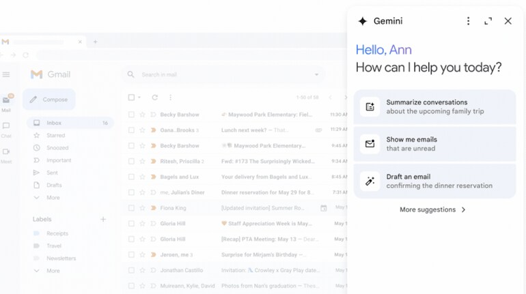Open search options dropdown in search bar
Image resolution: width=526 pixels, height=294 pixels.
(x=316, y=74)
